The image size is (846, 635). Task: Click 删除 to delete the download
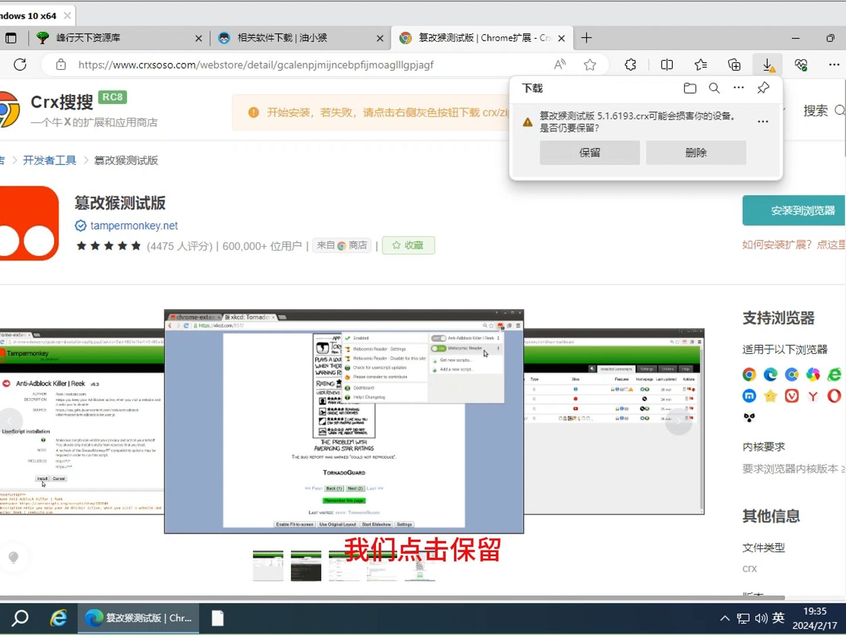696,153
